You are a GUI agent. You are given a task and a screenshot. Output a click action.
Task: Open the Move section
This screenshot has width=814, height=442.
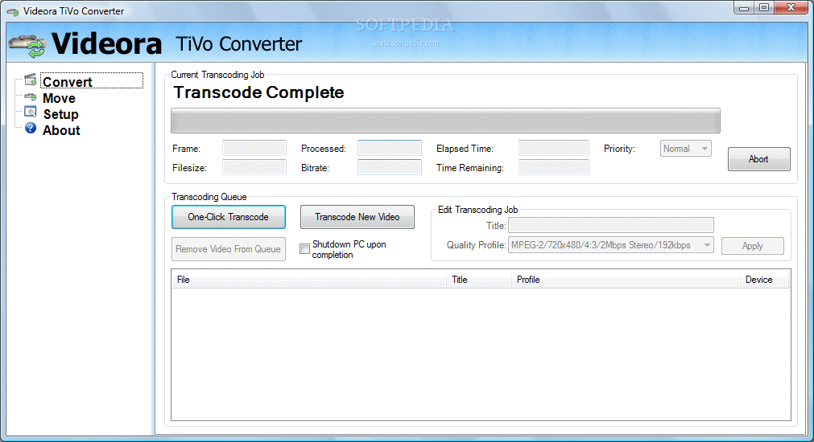[59, 98]
